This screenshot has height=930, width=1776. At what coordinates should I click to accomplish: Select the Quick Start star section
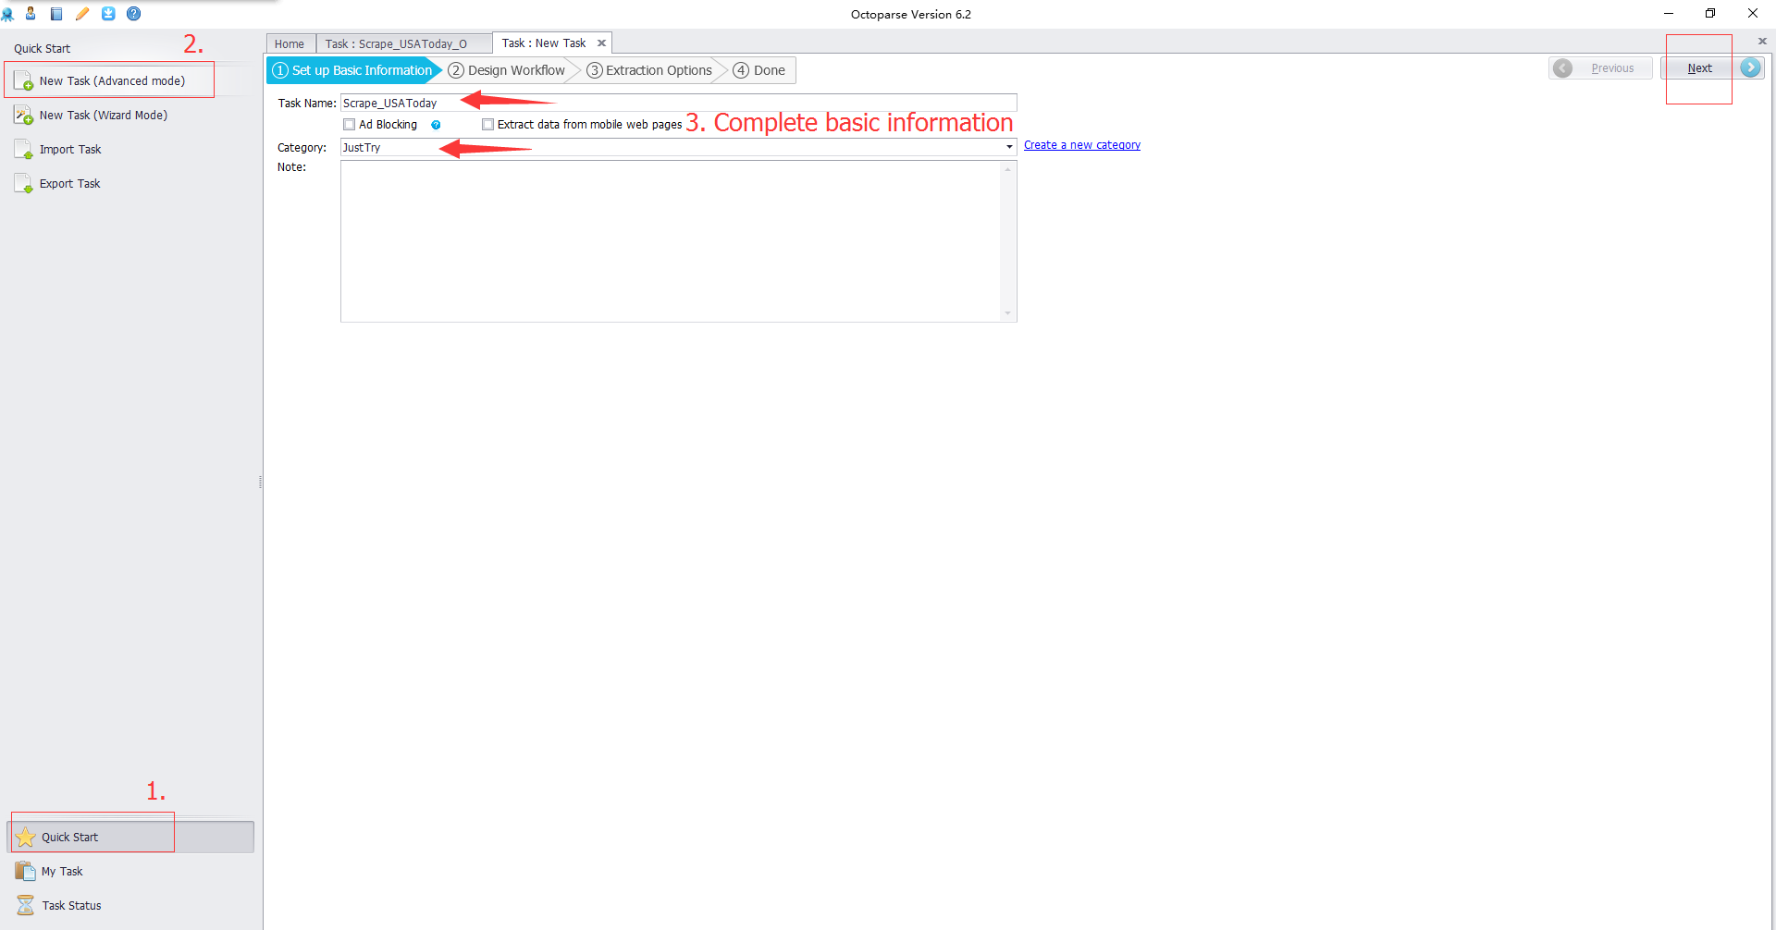click(x=130, y=837)
